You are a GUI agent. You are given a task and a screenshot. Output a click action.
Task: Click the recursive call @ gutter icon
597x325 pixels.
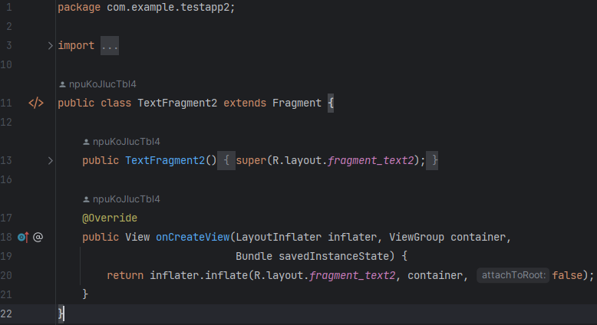point(38,237)
